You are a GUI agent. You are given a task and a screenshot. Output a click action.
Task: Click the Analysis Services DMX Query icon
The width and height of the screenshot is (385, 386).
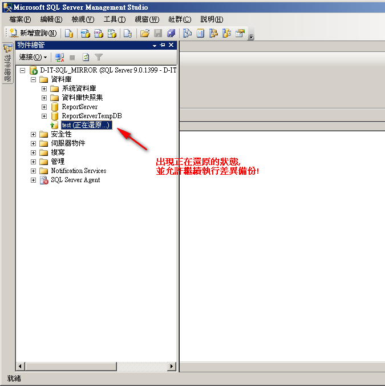click(99, 33)
